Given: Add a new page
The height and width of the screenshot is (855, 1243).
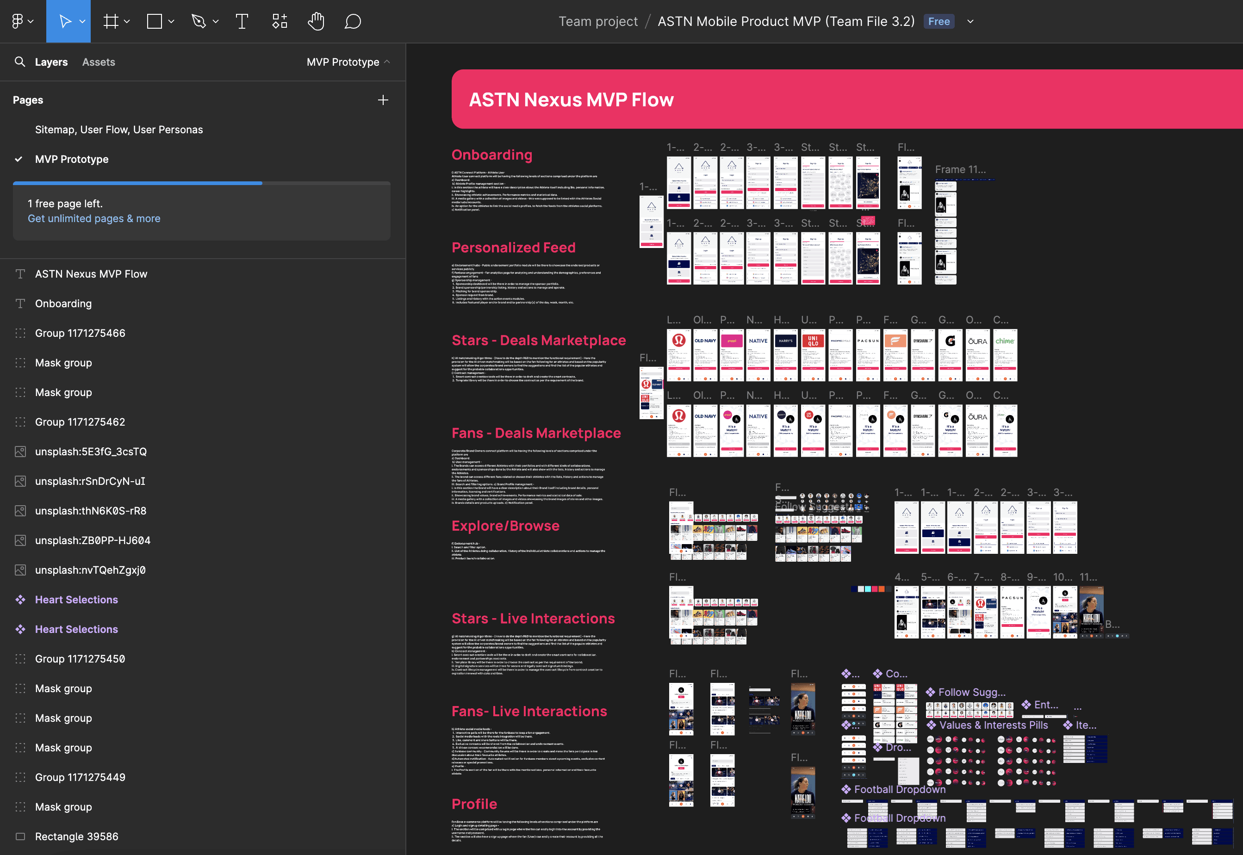Looking at the screenshot, I should tap(383, 100).
